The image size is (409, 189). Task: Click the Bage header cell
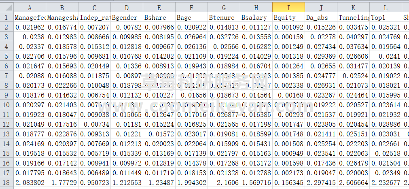(x=191, y=17)
